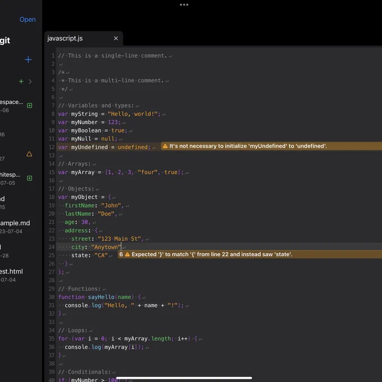Click the myUndefined warning message banner
382x382 pixels.
(x=271, y=146)
